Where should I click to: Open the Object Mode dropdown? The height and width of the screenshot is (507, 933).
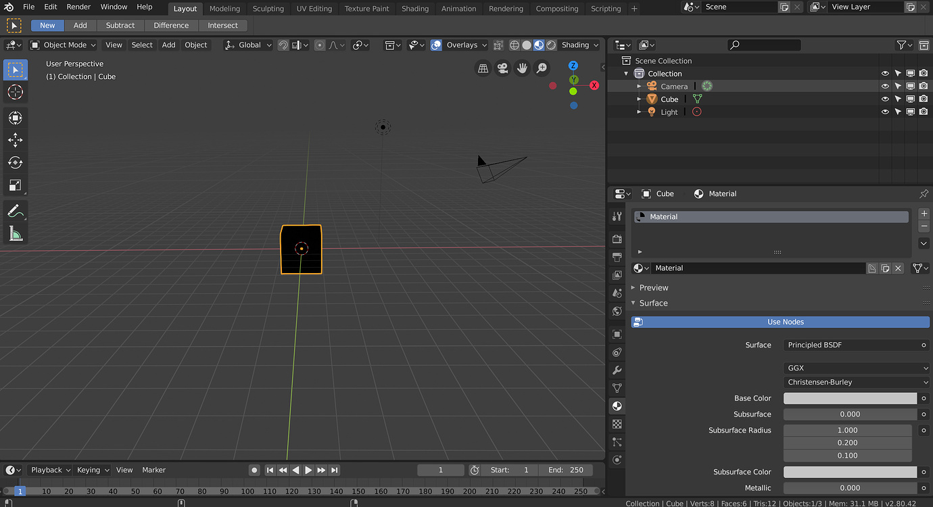(x=62, y=45)
